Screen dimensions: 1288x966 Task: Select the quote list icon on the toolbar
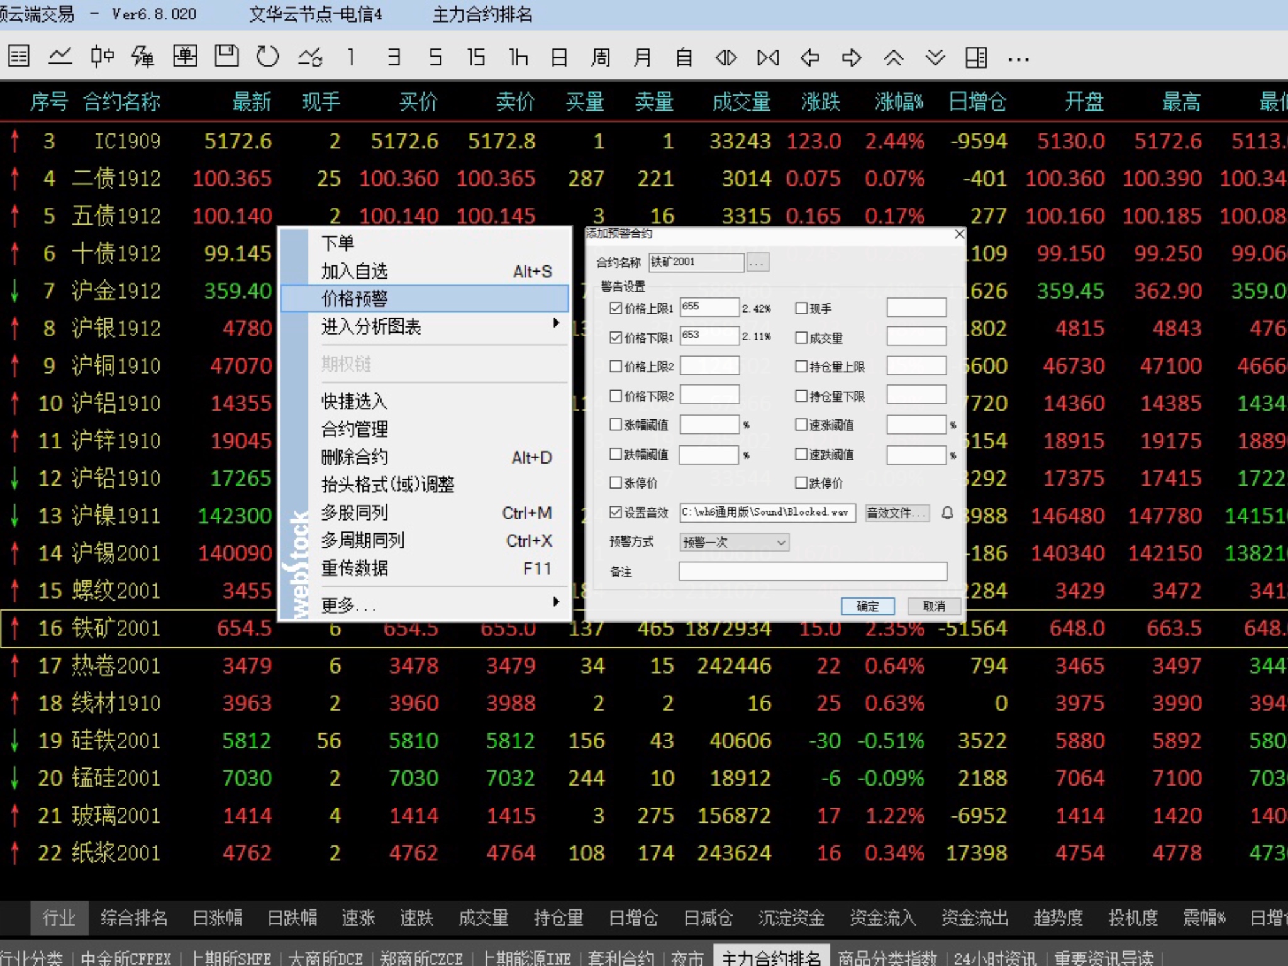18,57
